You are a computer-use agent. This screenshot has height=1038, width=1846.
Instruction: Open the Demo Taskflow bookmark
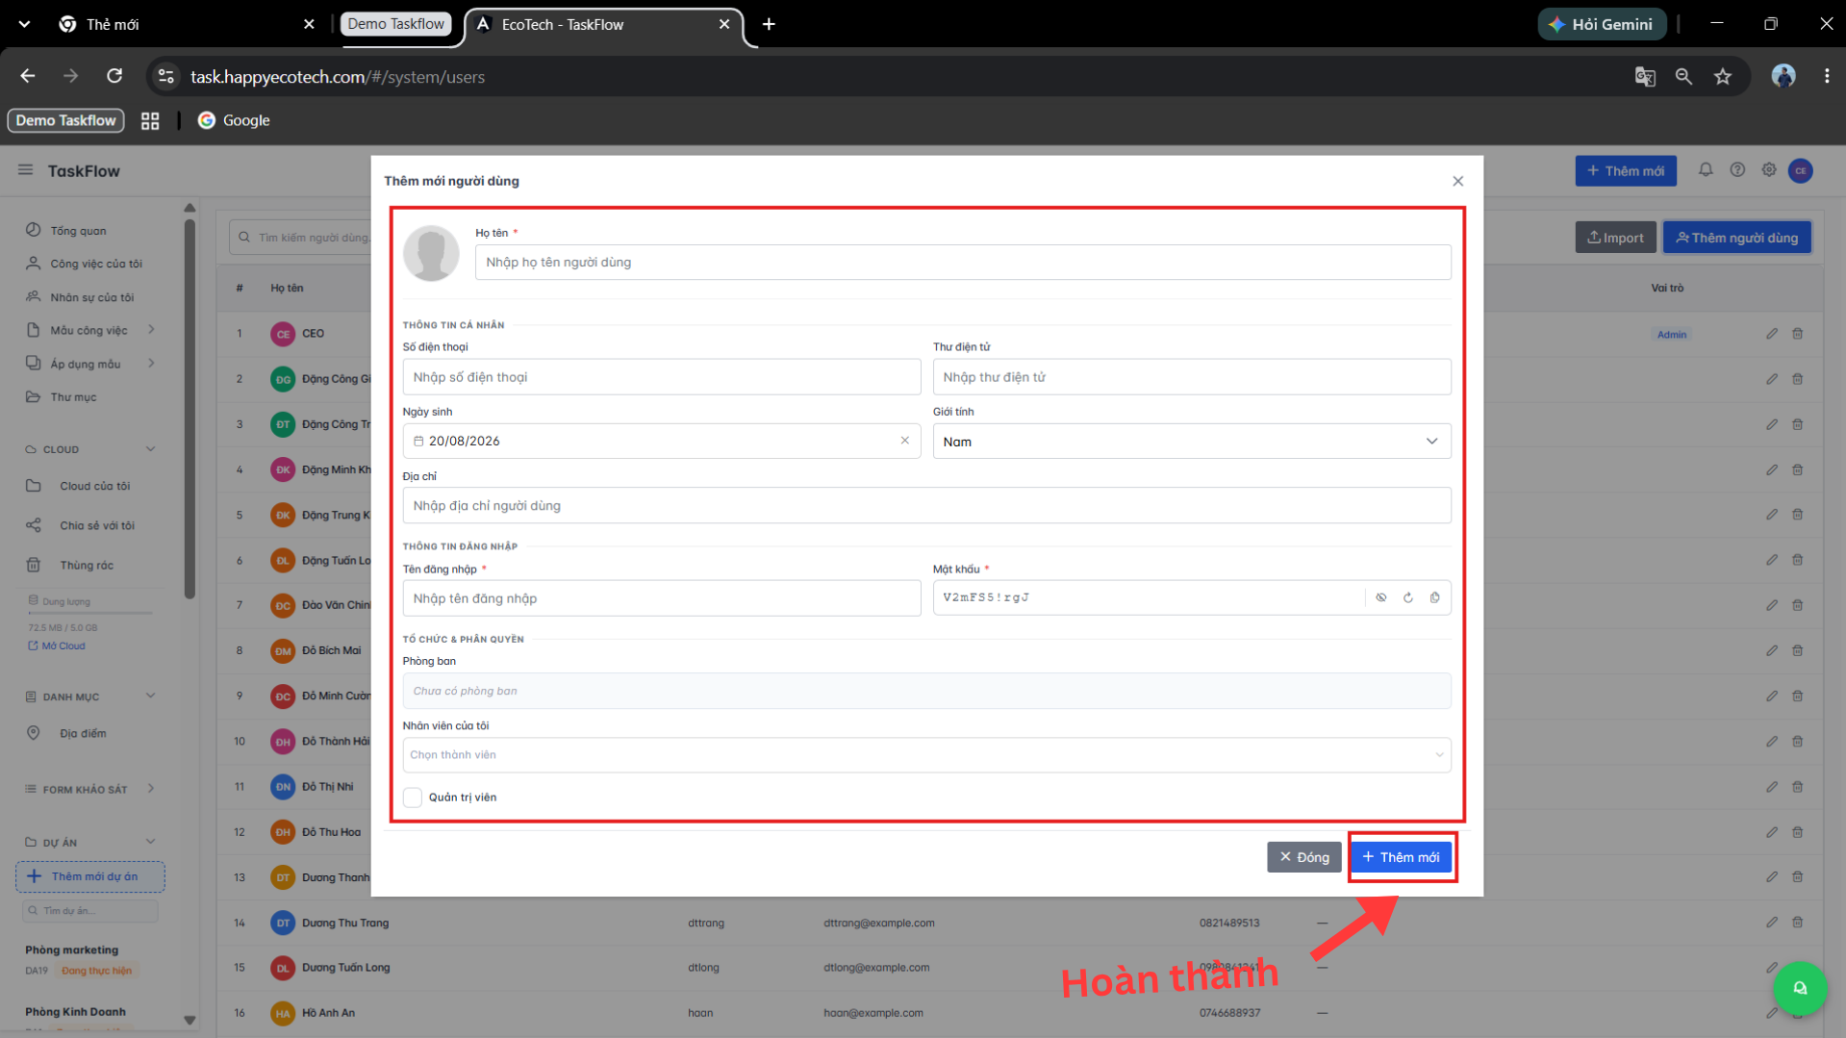[x=65, y=120]
